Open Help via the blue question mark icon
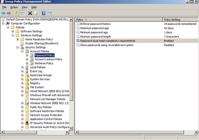This screenshot has height=140, width=199. (x=44, y=13)
